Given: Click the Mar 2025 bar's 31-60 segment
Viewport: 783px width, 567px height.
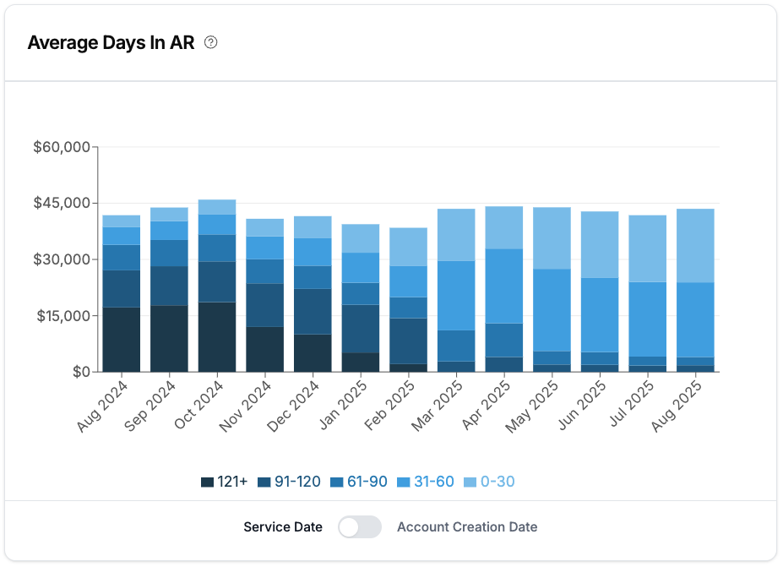Looking at the screenshot, I should coord(456,296).
